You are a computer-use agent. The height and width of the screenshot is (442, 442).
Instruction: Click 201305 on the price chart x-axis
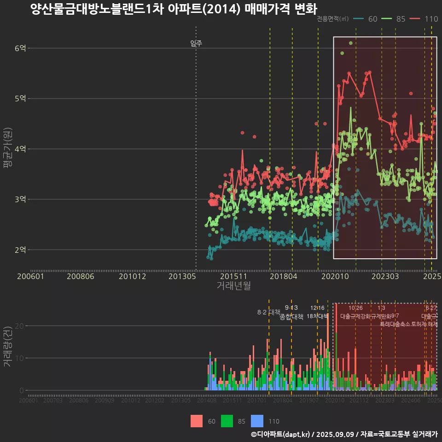(x=182, y=276)
